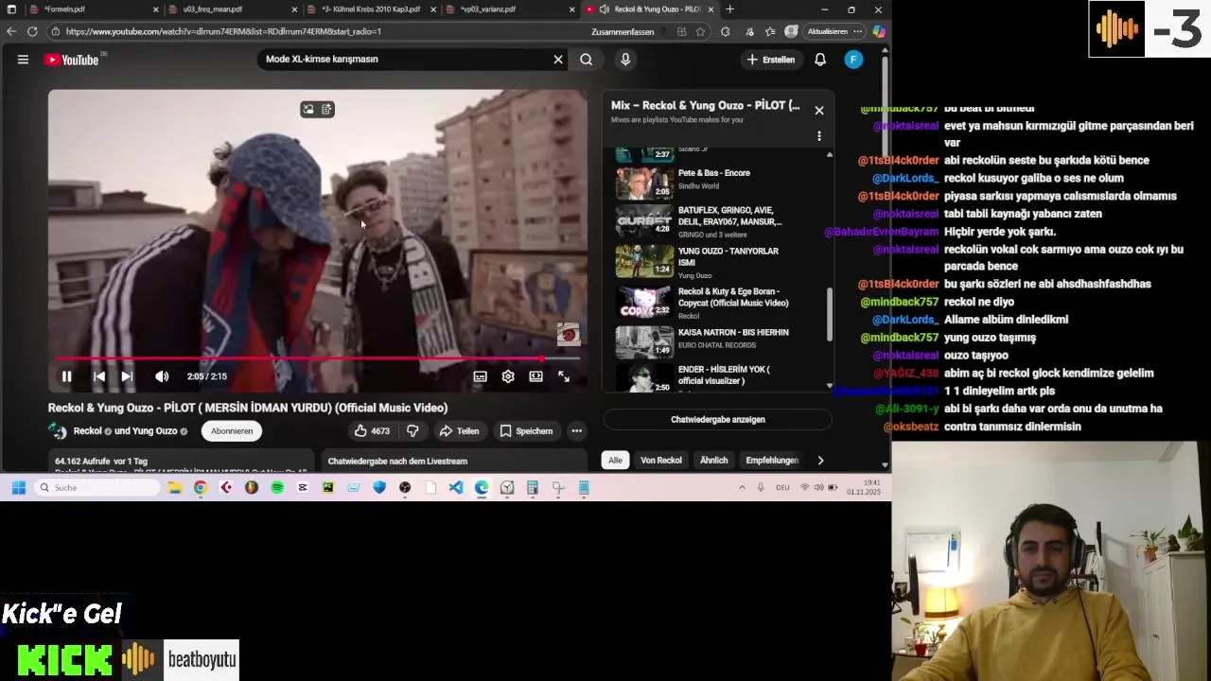Open the account avatar menu
Viewport: 1211px width, 681px height.
point(853,60)
